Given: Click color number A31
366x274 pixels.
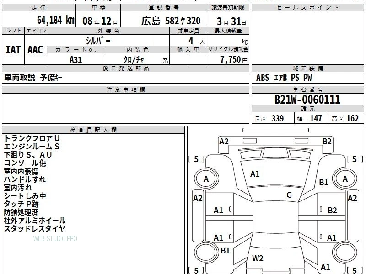Looking at the screenshot, I should [x=76, y=60].
